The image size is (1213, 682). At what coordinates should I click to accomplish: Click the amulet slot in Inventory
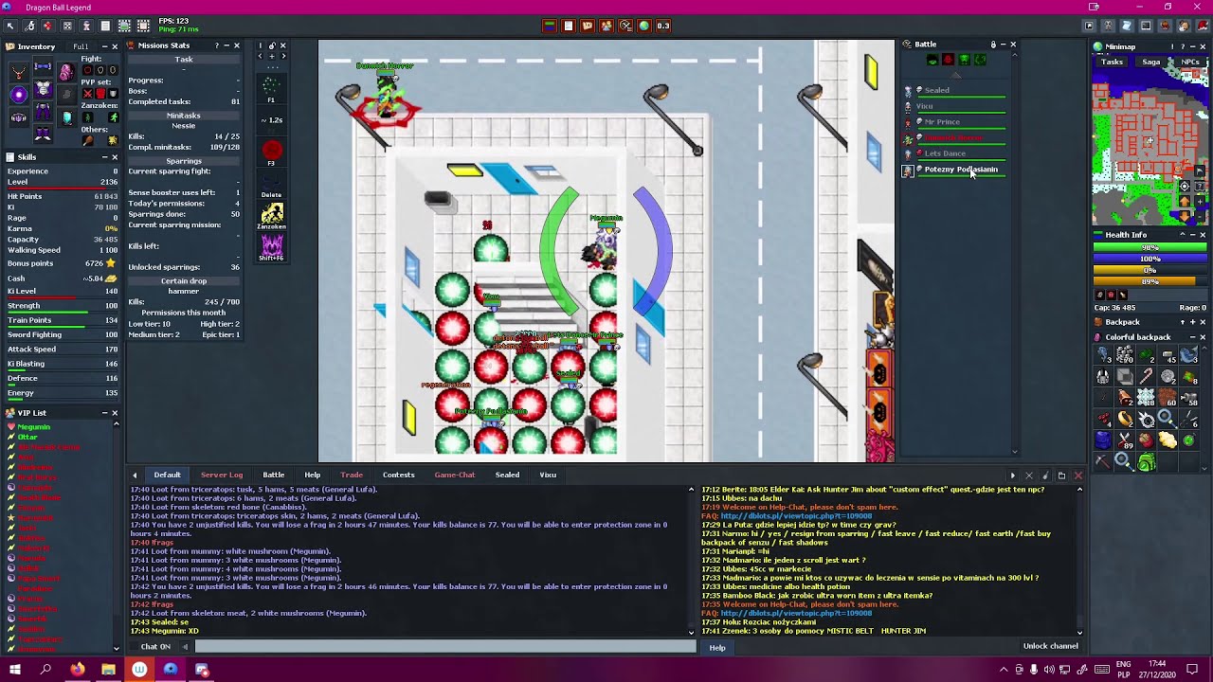click(19, 73)
